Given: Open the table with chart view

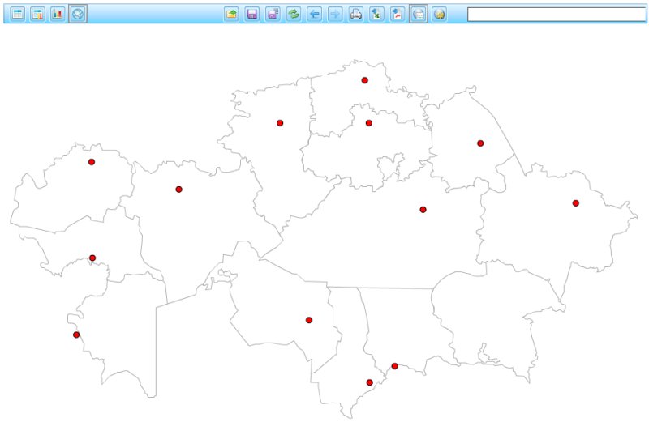Looking at the screenshot, I should click(37, 14).
